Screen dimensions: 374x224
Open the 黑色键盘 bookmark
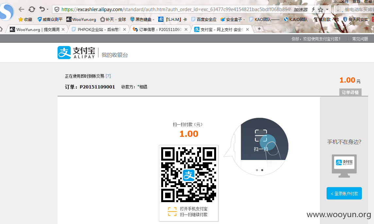pos(142,19)
